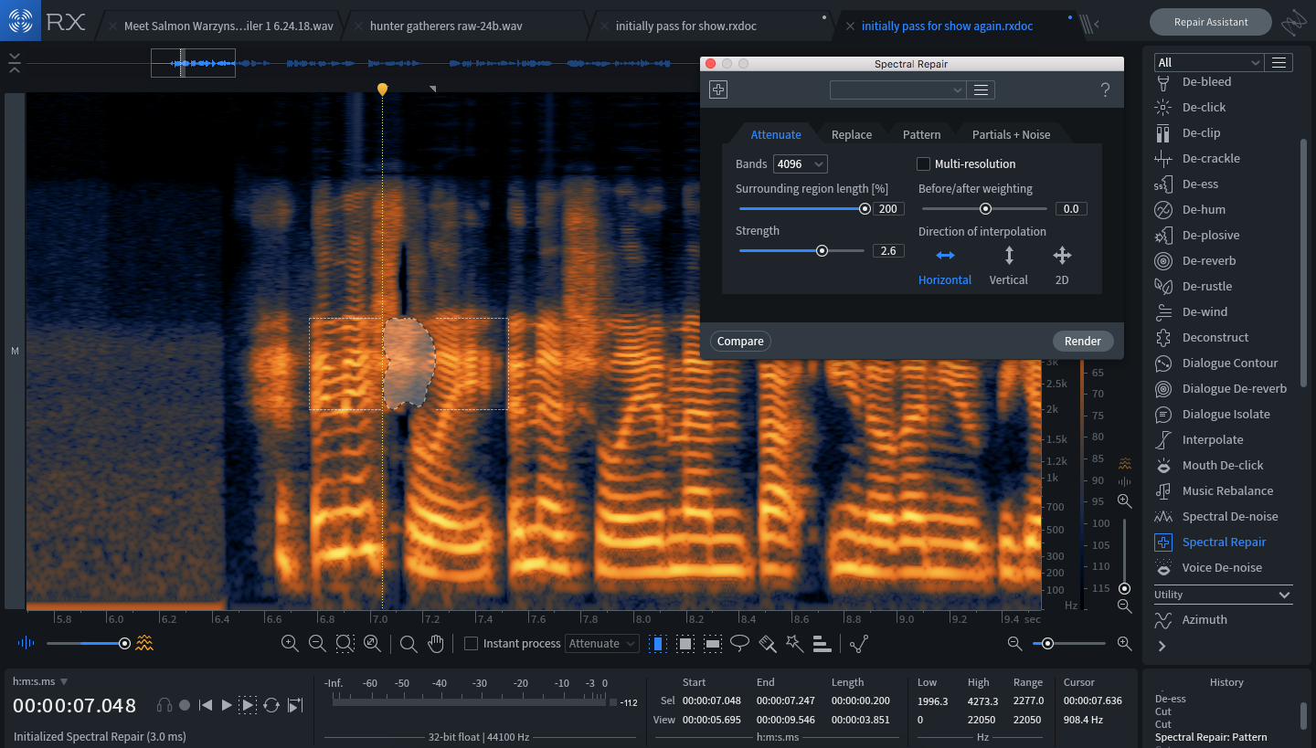The height and width of the screenshot is (748, 1316).
Task: Enable the Multi-resolution checkbox
Action: click(924, 163)
